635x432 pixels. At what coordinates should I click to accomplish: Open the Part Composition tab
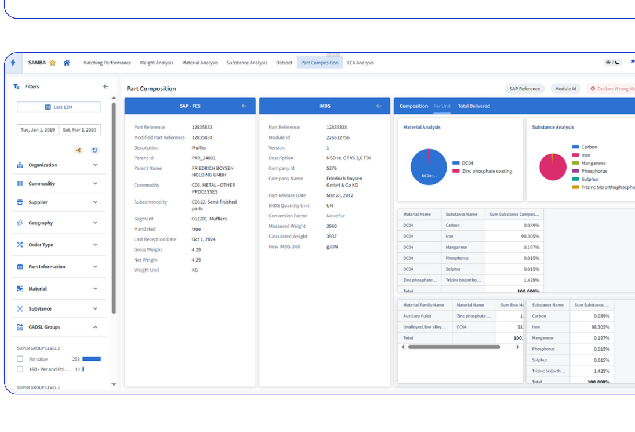pos(319,62)
